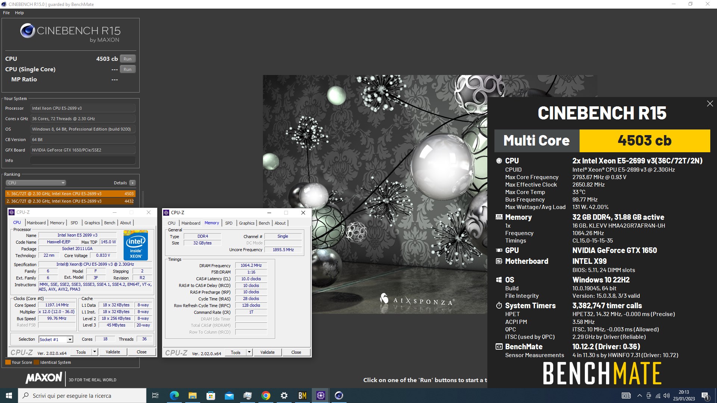Switch to Mainboard tab in left CPU-Z

36,223
